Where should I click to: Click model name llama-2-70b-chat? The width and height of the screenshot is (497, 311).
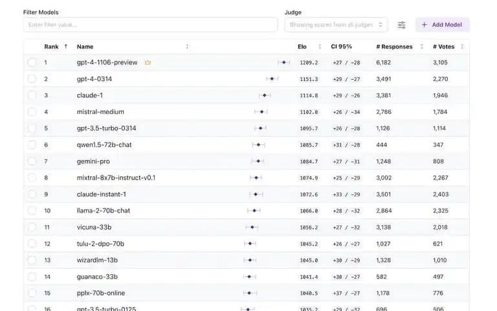[104, 211]
